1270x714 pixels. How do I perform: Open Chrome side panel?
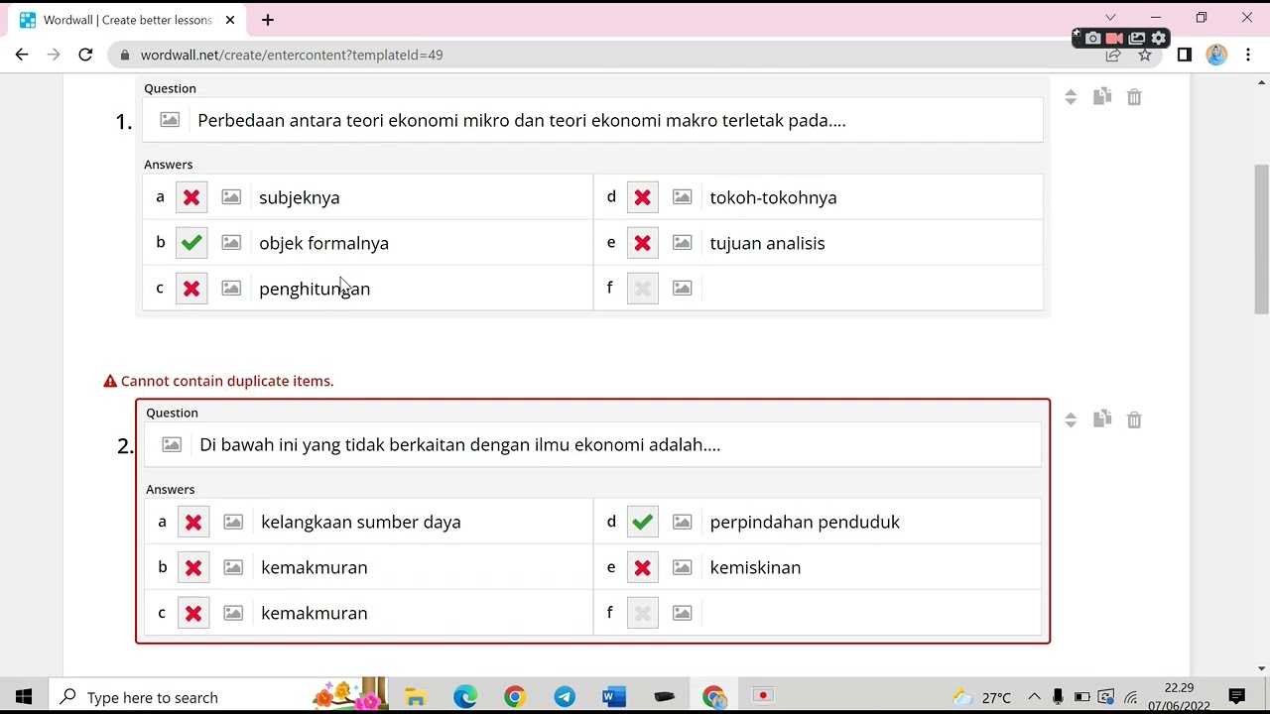click(1185, 55)
